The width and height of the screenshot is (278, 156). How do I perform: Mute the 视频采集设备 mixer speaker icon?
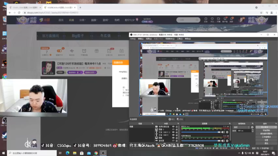[x=223, y=141]
